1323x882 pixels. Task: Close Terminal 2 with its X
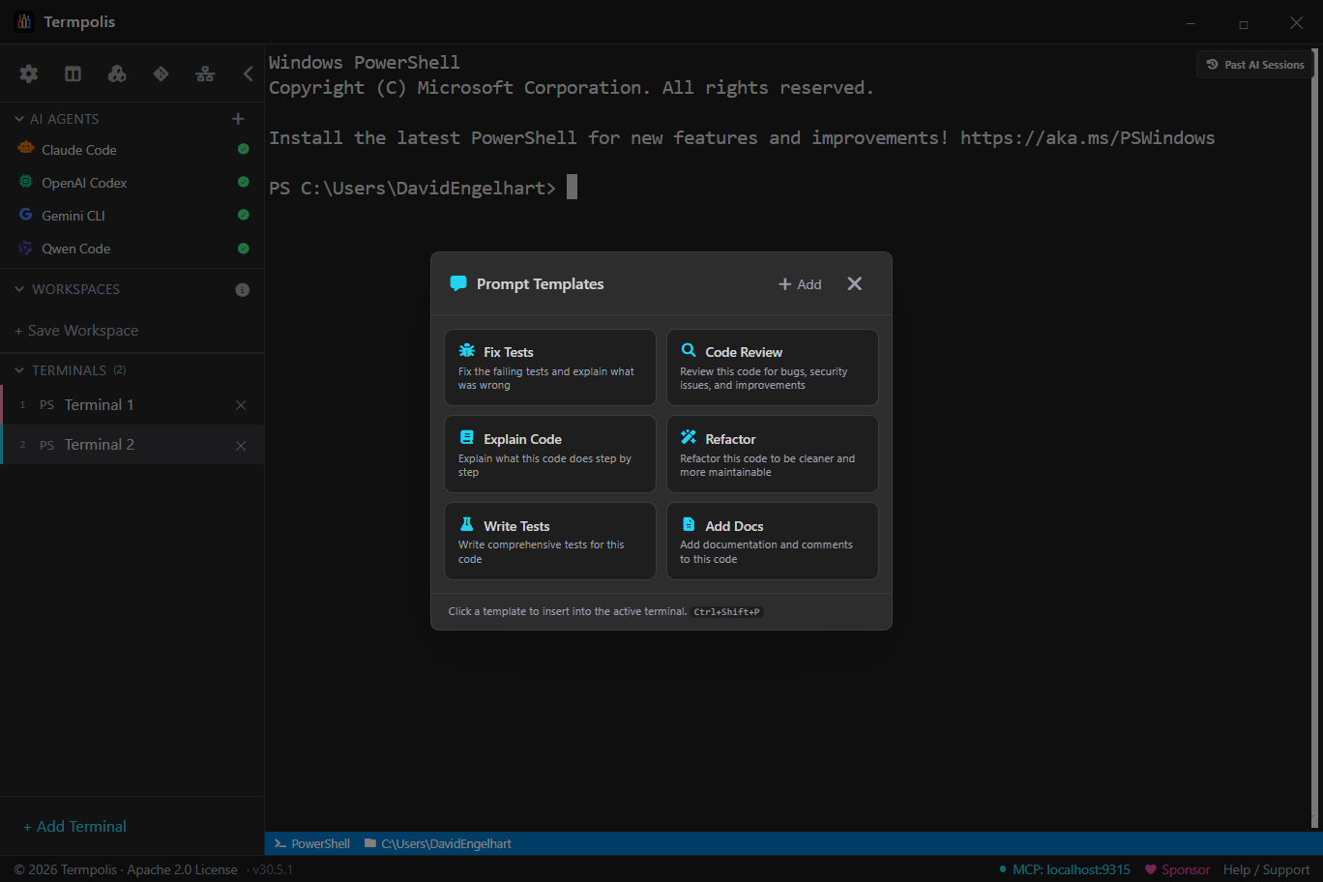click(x=241, y=446)
